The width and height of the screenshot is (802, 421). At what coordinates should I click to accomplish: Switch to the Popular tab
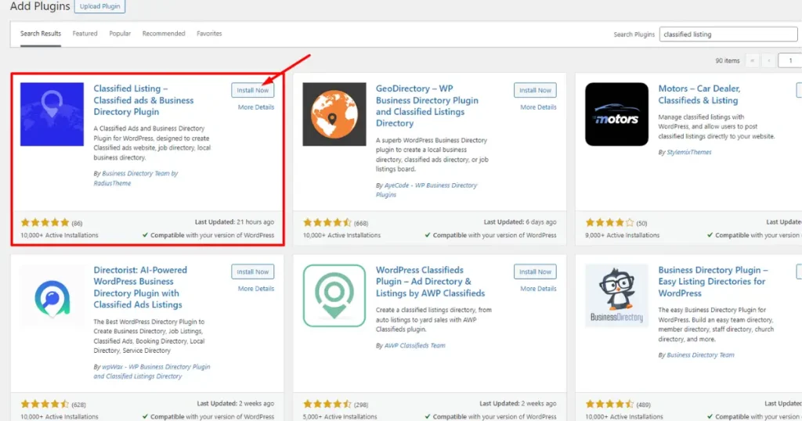pos(120,34)
